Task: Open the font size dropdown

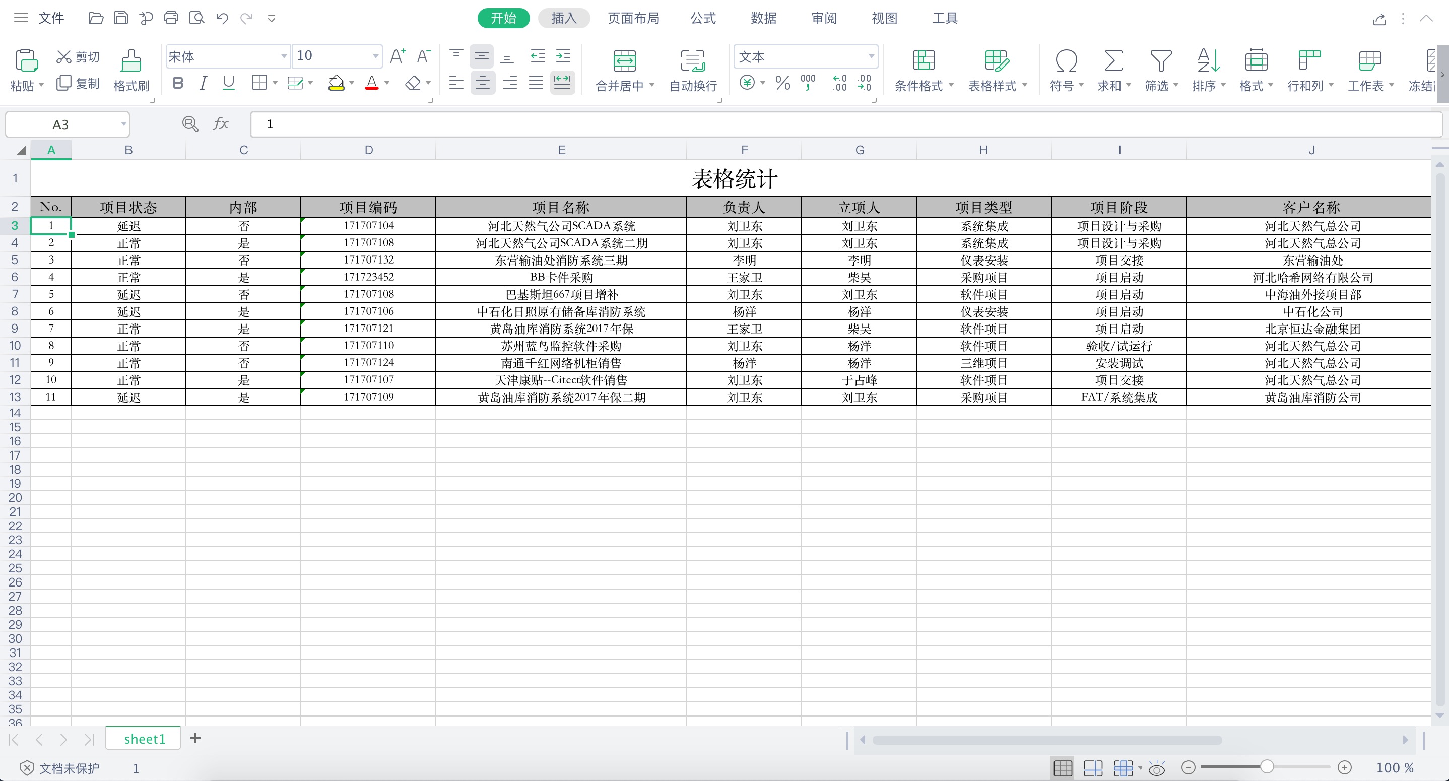Action: pyautogui.click(x=375, y=56)
